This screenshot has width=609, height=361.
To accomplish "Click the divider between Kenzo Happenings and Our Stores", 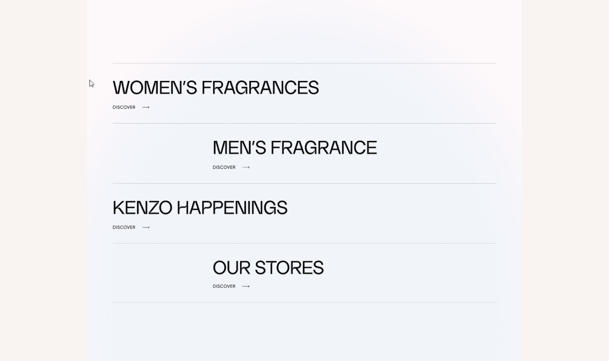I will tap(304, 244).
